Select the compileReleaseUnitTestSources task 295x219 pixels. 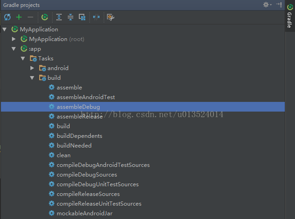point(143,204)
